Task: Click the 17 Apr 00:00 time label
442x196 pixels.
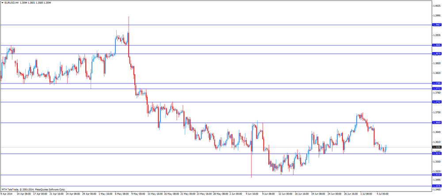Action: [x=40, y=194]
